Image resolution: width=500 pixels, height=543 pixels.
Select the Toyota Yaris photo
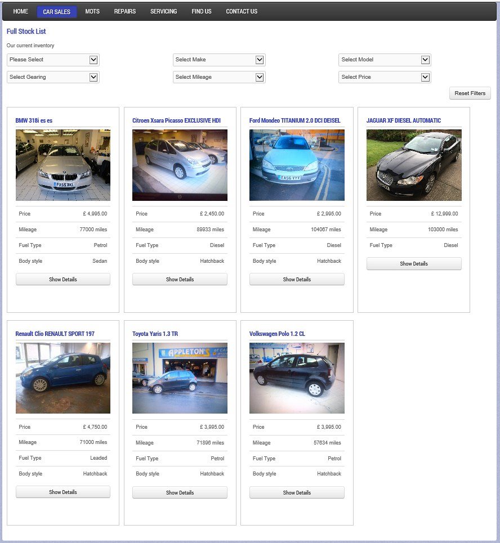click(x=180, y=378)
